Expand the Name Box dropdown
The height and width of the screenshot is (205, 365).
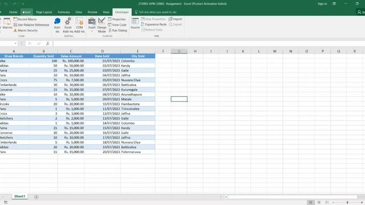point(15,43)
